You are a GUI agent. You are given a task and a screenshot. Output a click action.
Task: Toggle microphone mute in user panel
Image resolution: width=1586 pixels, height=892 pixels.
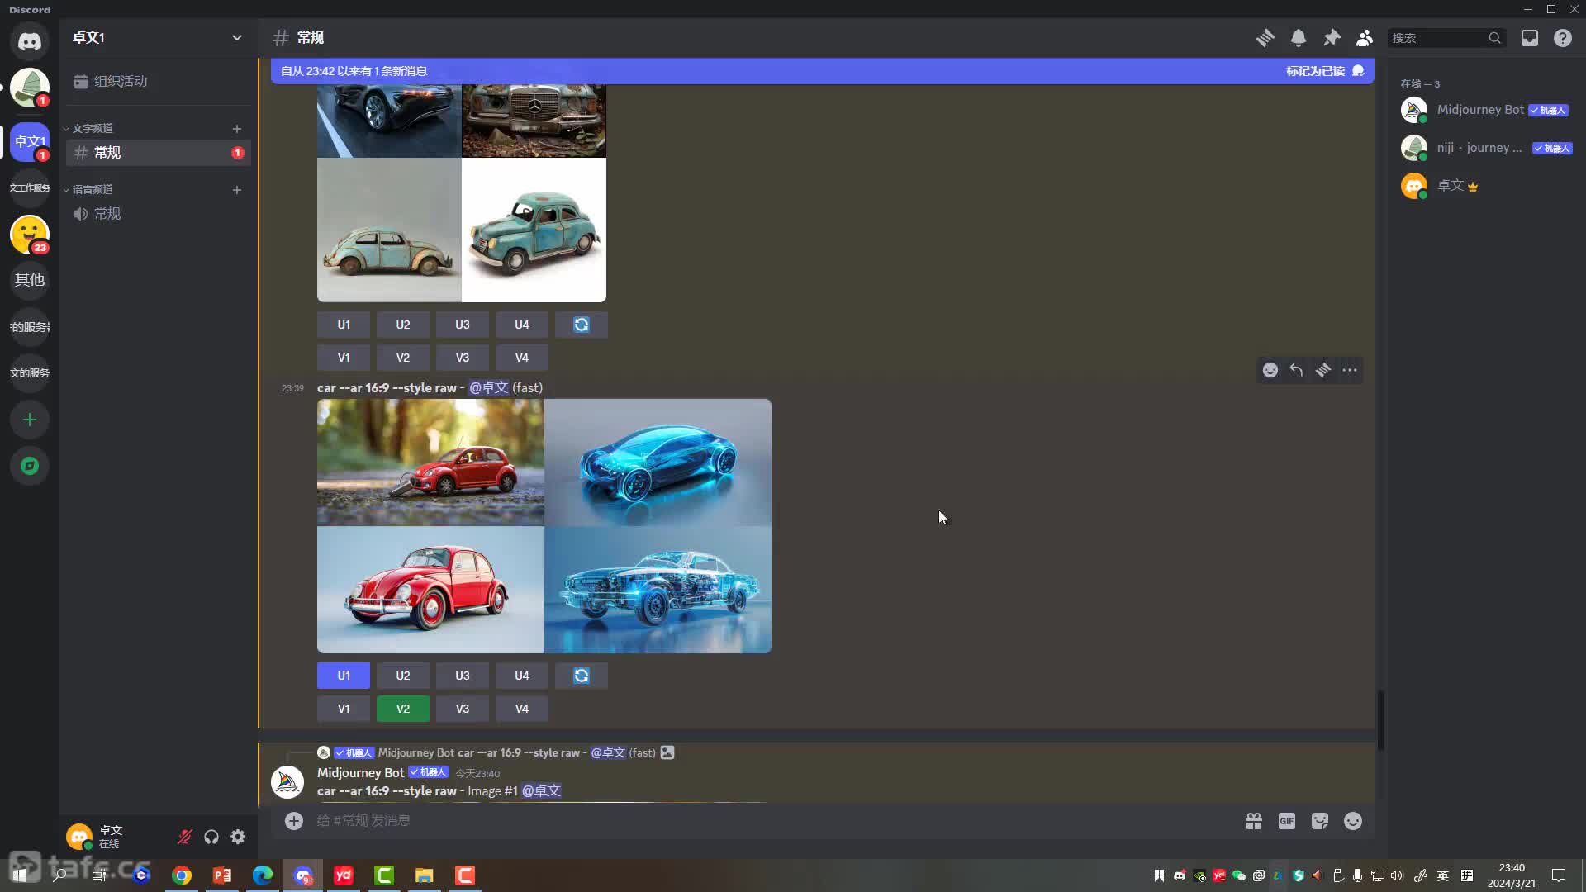185,837
